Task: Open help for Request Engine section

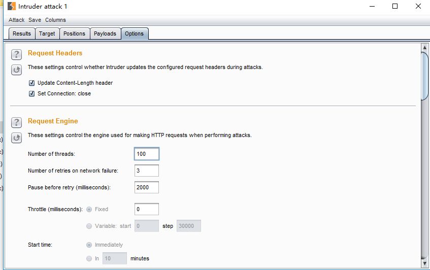Action: click(16, 122)
